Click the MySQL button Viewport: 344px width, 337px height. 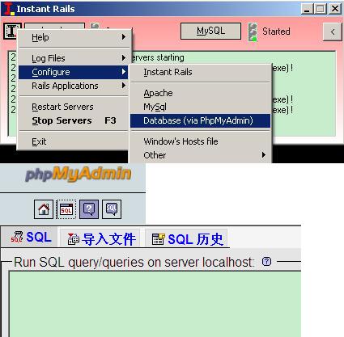(x=210, y=32)
